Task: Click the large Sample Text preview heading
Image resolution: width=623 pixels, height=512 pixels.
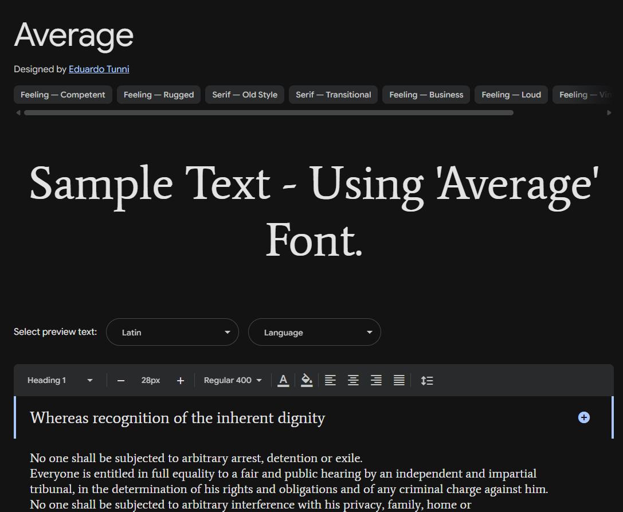Action: tap(314, 212)
